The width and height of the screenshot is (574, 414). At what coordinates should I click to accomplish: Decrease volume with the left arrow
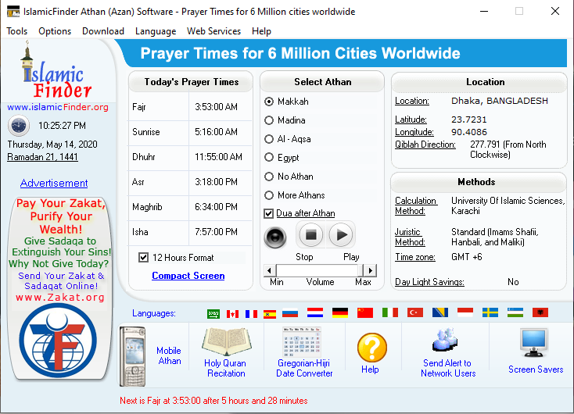[x=270, y=270]
